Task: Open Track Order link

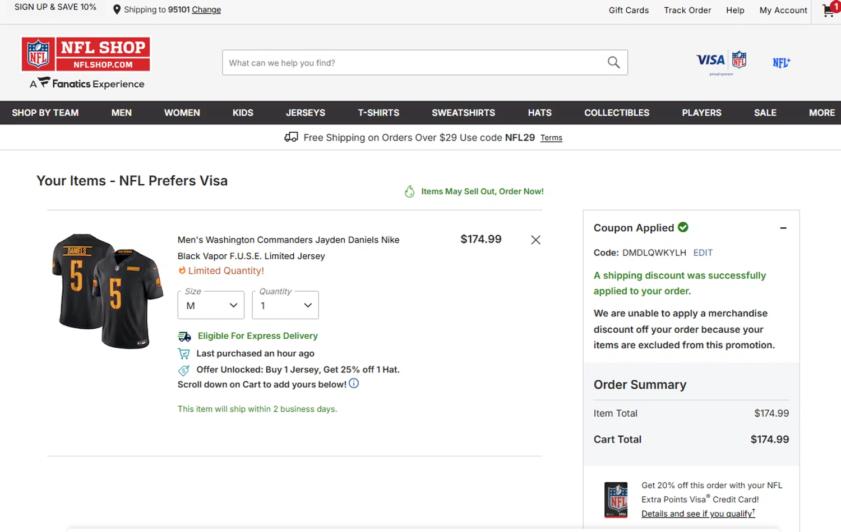Action: 687,10
